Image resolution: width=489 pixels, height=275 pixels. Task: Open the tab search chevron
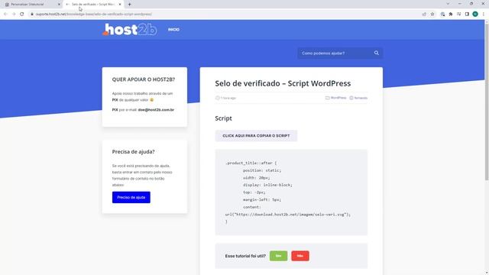448,4
